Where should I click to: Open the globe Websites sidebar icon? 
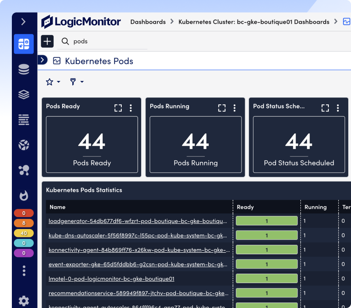24,145
